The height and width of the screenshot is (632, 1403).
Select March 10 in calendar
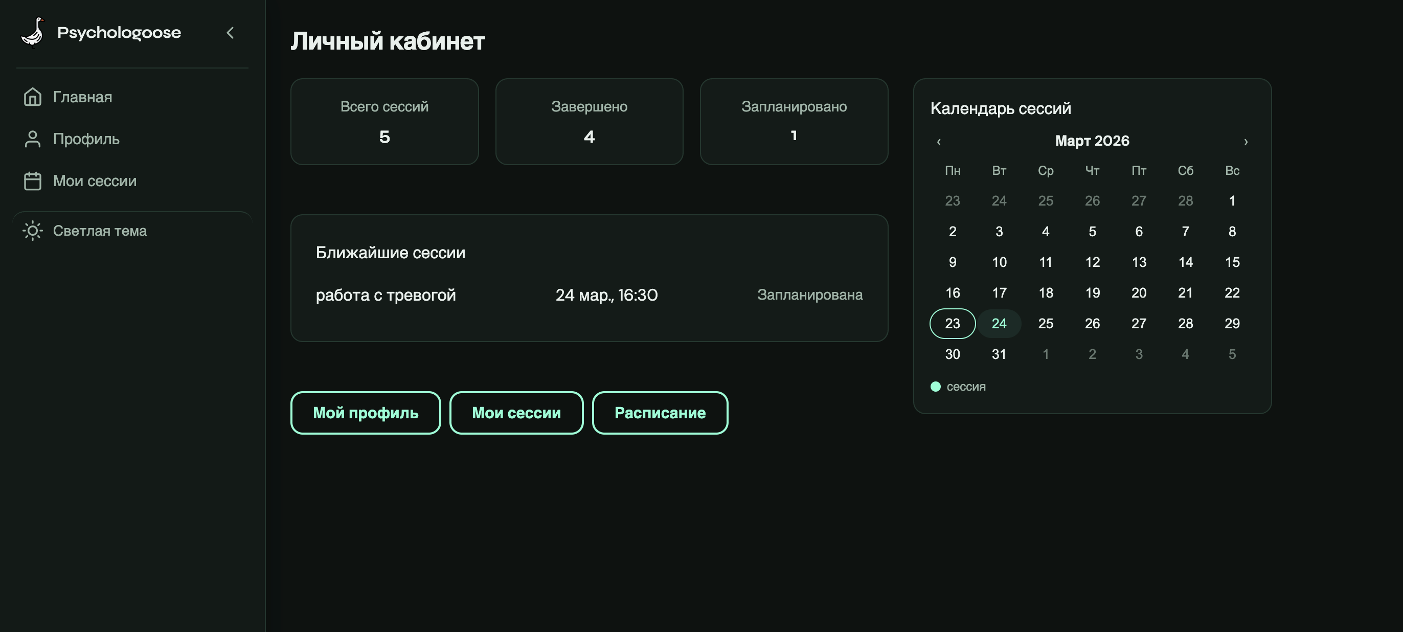(x=999, y=262)
